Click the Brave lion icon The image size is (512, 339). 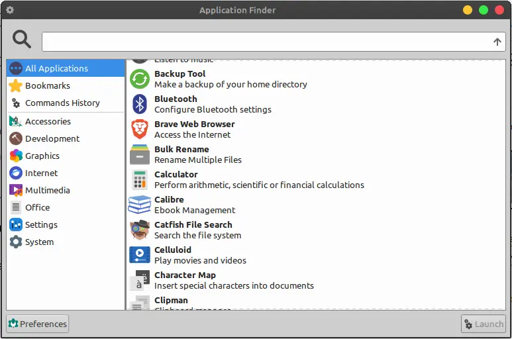click(x=140, y=129)
